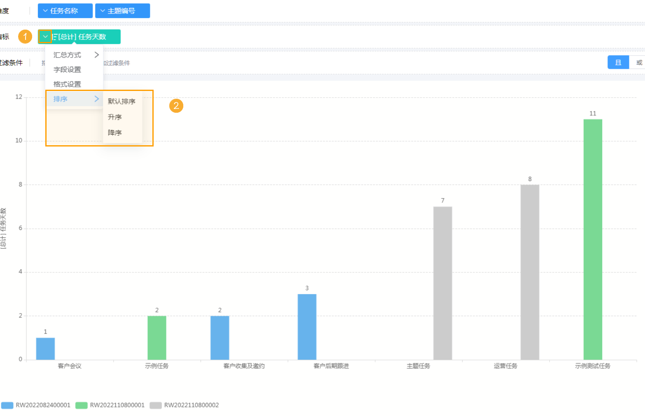Choose 默认排序 in the sort submenu
The width and height of the screenshot is (645, 416).
122,101
